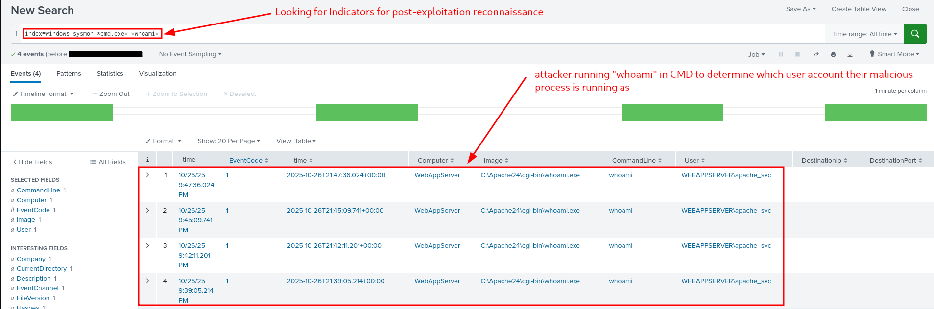Expand event row 2
This screenshot has height=309, width=934.
[147, 210]
